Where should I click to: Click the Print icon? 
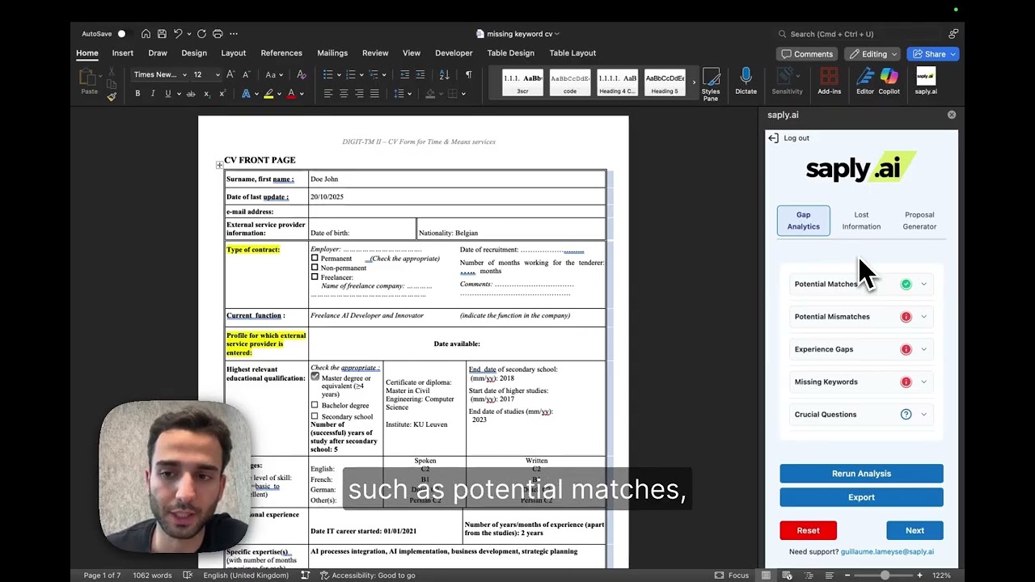[218, 34]
